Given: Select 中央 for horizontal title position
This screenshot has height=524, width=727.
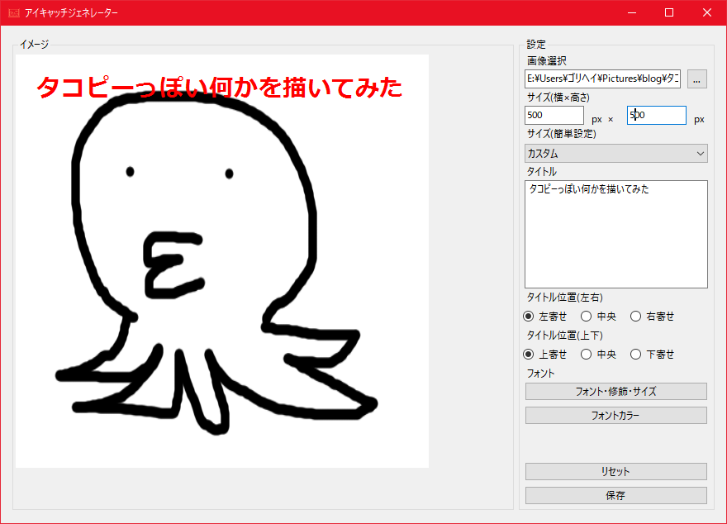Looking at the screenshot, I should [599, 317].
